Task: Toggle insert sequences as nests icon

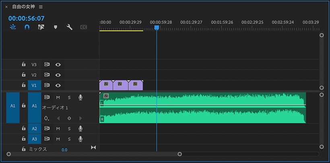Action: coord(13,27)
